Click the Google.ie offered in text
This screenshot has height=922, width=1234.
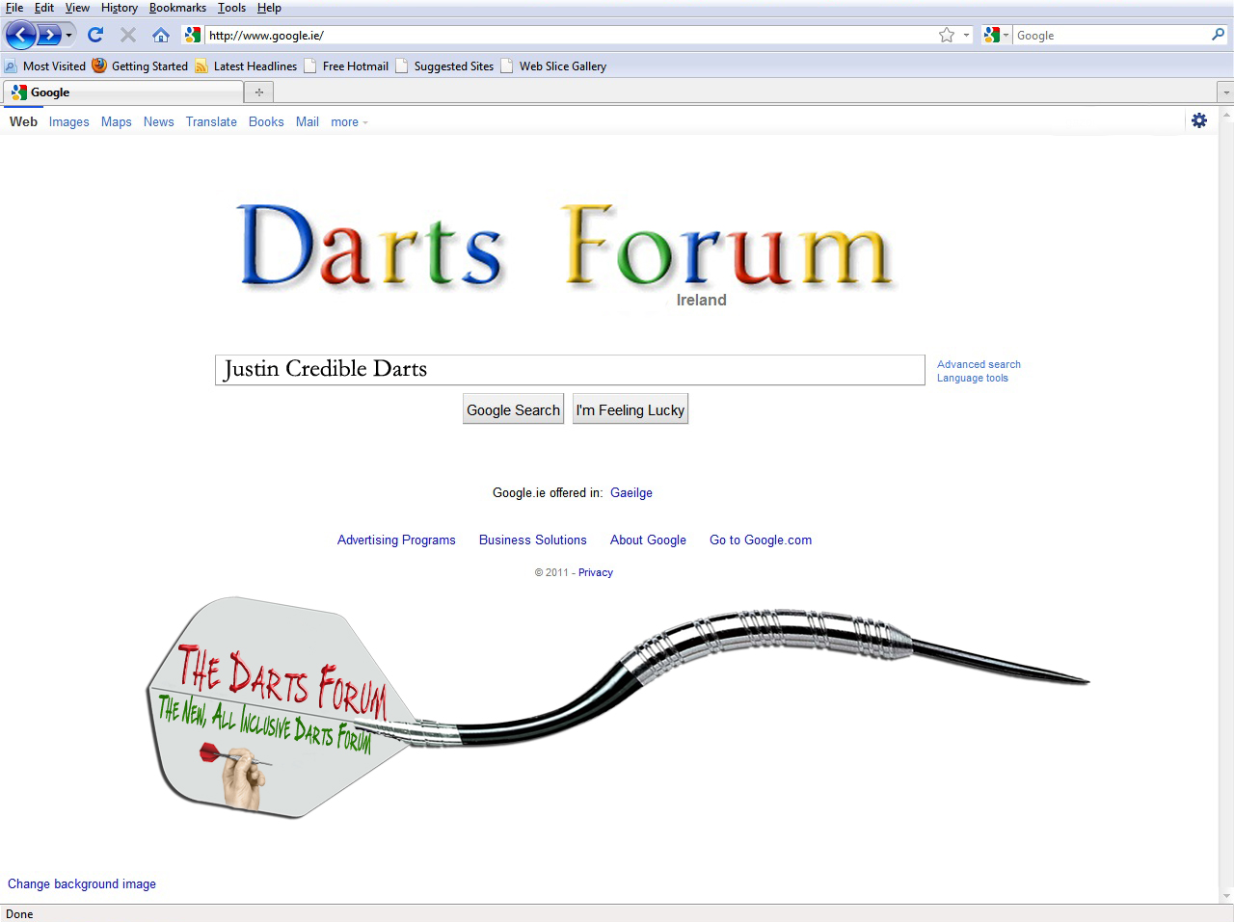click(548, 492)
